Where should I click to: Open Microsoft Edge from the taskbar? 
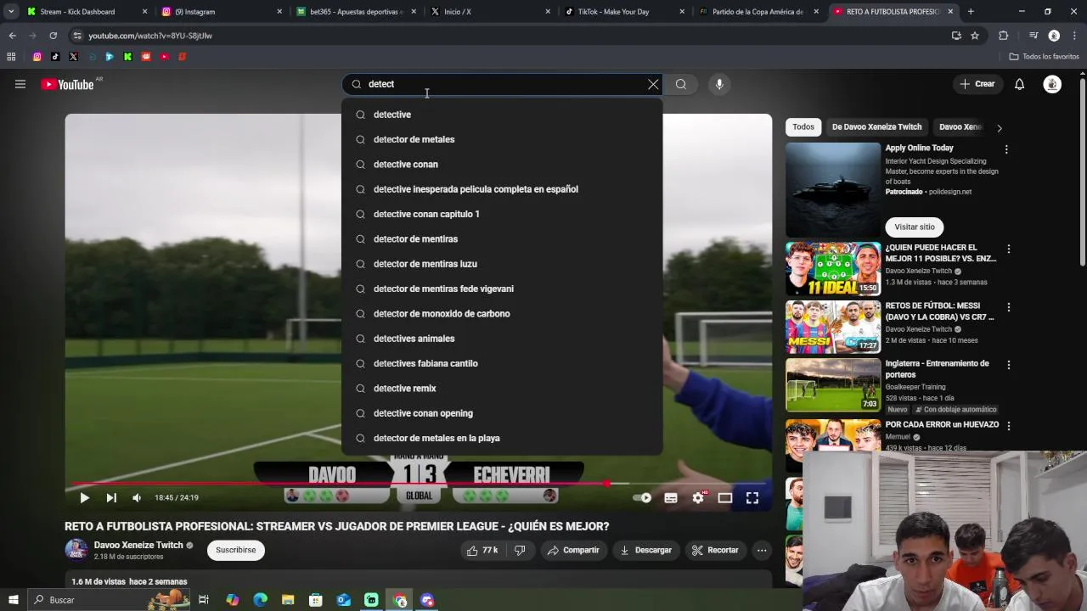click(x=260, y=600)
